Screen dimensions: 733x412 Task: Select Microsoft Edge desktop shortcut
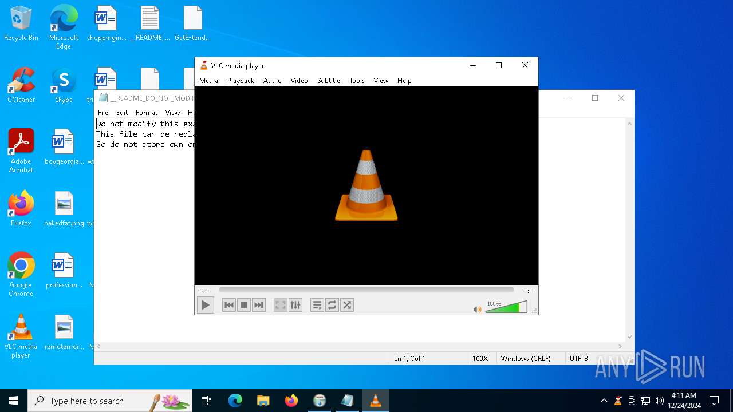point(64,27)
